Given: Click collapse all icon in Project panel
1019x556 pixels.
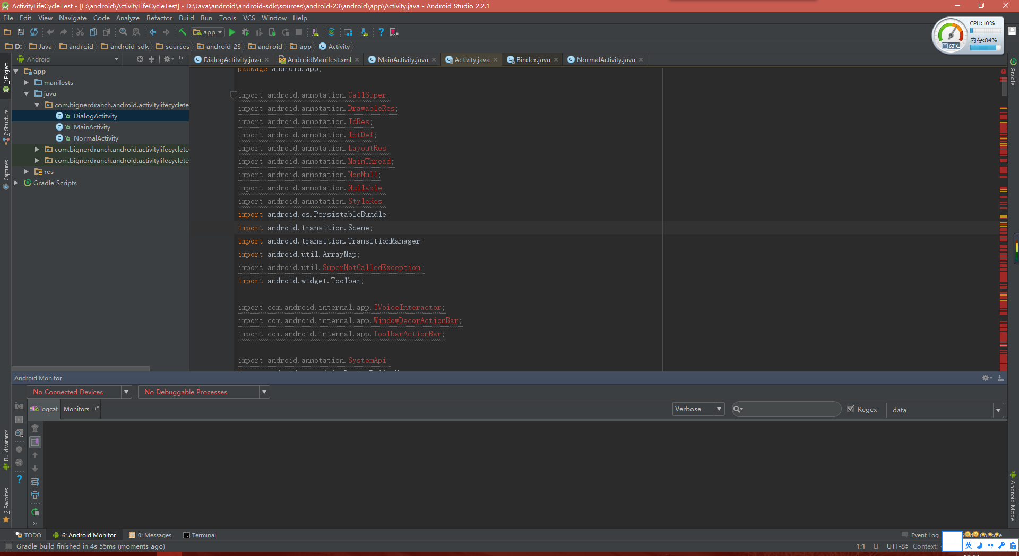Looking at the screenshot, I should 151,59.
